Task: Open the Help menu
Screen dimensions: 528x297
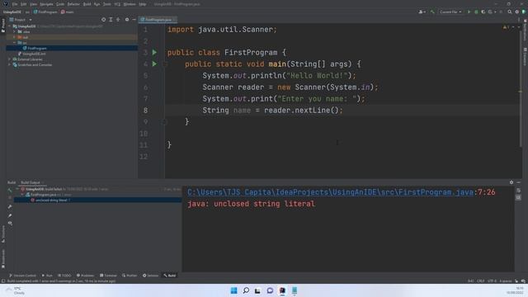Action: 143,4
